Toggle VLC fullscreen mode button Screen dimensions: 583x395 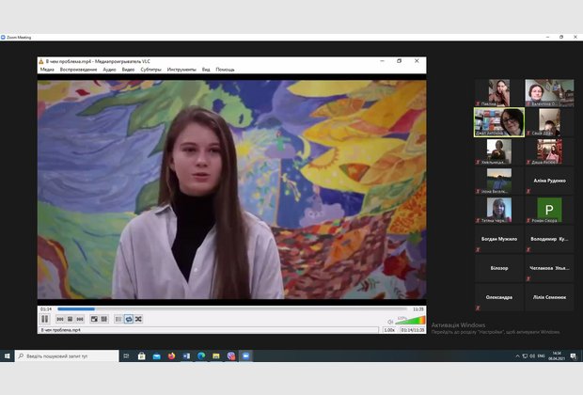click(93, 319)
